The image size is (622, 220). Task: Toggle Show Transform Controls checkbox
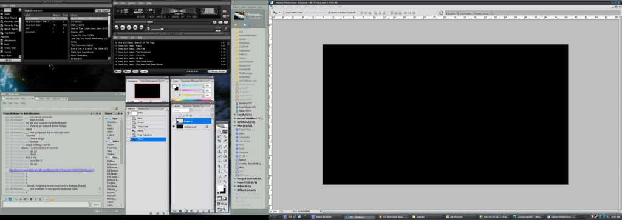[x=330, y=13]
